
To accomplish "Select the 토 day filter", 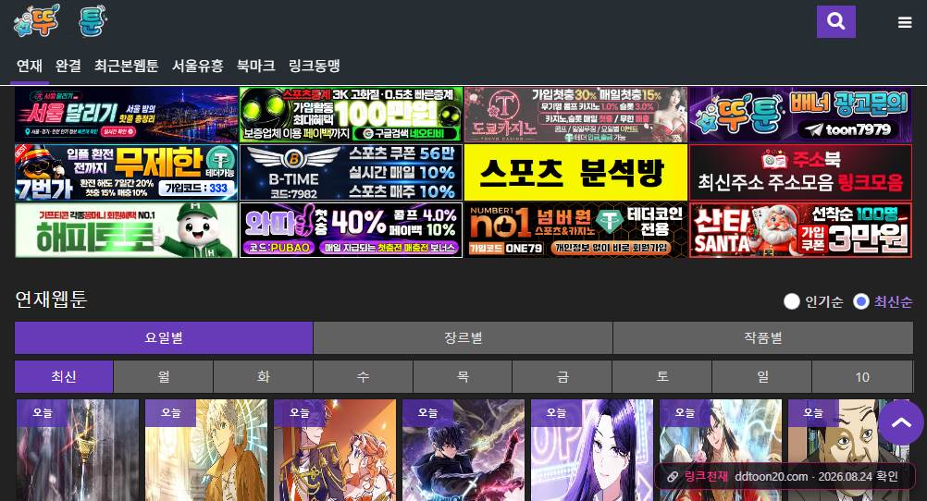I will [x=662, y=376].
